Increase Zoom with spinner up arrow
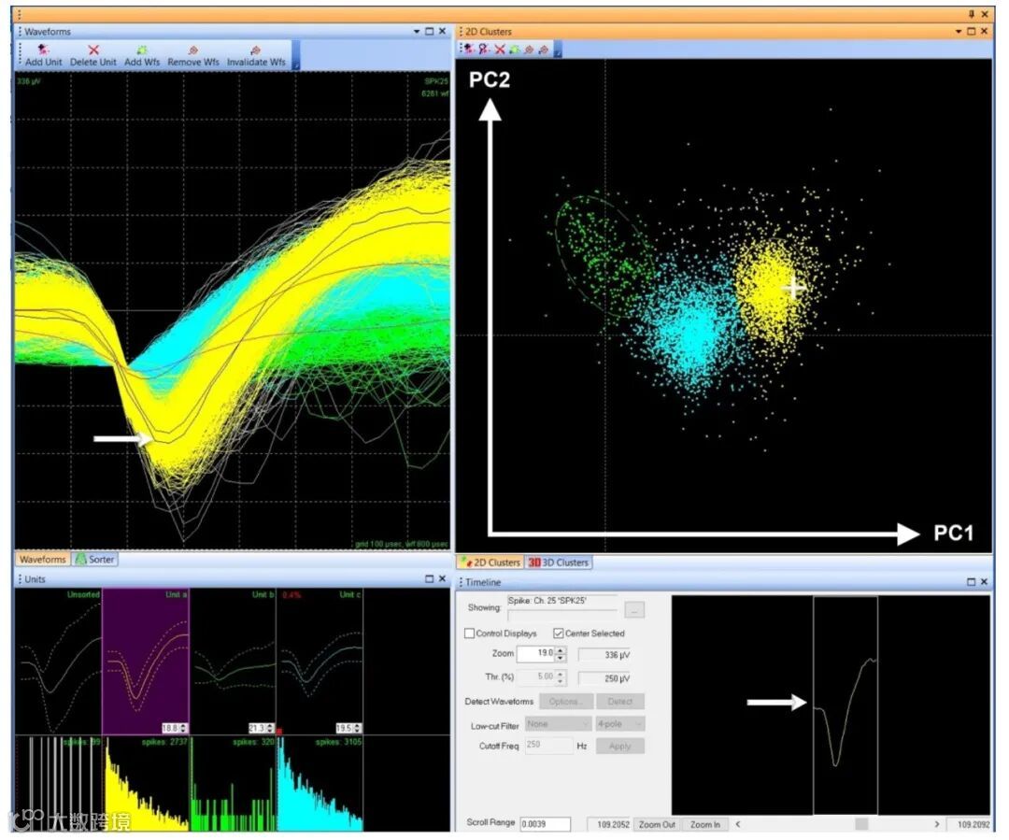 (x=561, y=650)
